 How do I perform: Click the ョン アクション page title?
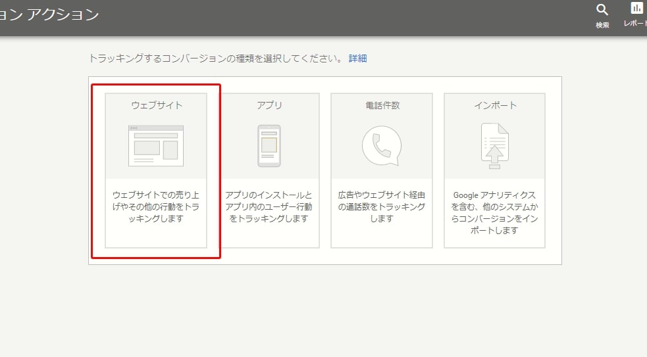click(49, 15)
